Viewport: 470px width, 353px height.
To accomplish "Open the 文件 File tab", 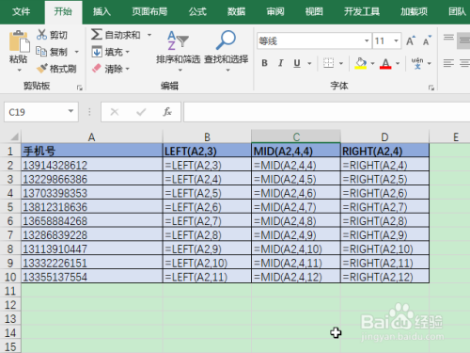I will coord(22,11).
